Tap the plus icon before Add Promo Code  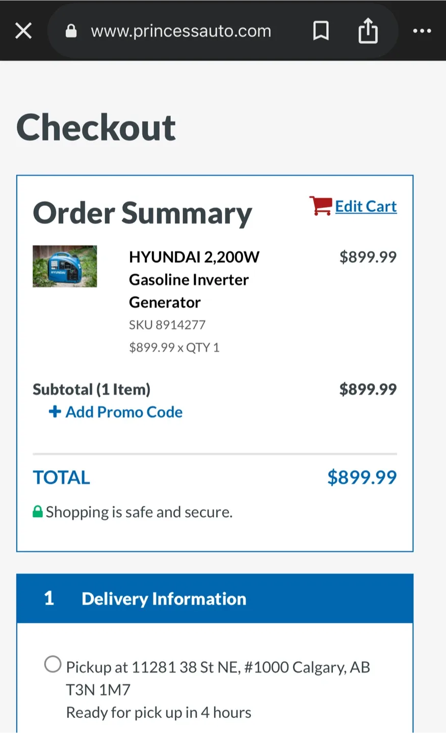[55, 412]
